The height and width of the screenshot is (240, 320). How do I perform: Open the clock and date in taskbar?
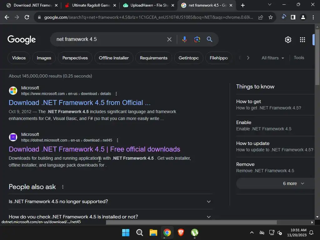(x=297, y=232)
